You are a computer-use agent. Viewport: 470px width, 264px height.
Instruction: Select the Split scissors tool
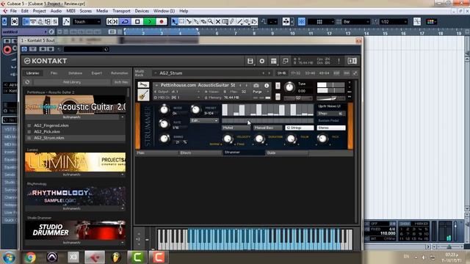tap(189, 21)
